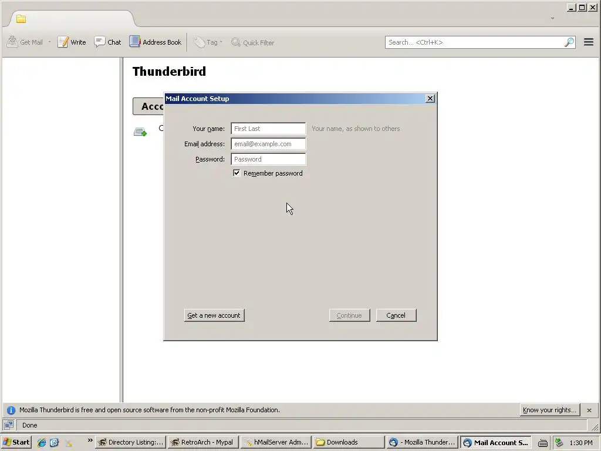601x451 pixels.
Task: Click the Continue button
Action: coord(349,315)
